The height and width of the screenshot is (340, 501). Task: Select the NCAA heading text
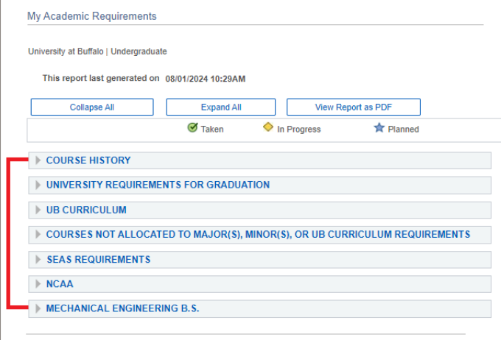pyautogui.click(x=60, y=284)
